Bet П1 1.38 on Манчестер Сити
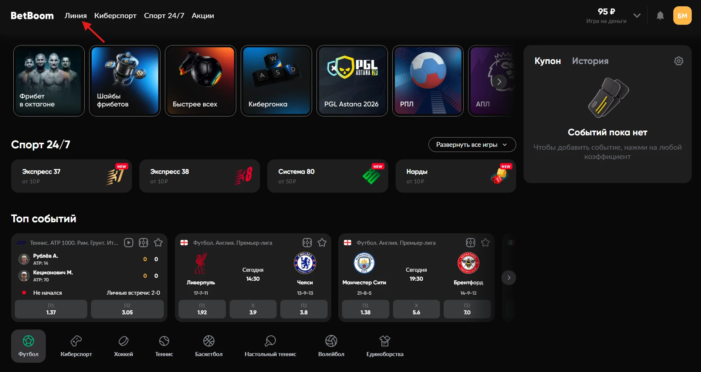The height and width of the screenshot is (372, 701). tap(366, 309)
